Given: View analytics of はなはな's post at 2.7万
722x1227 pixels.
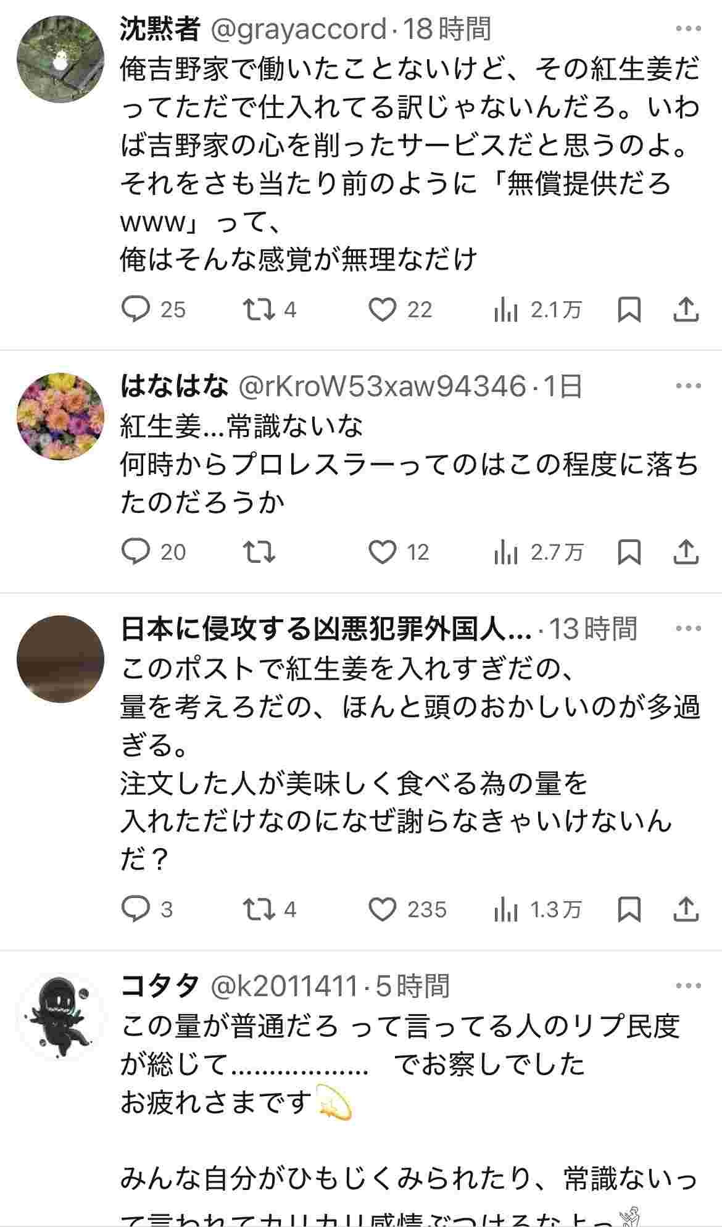Looking at the screenshot, I should tap(538, 552).
